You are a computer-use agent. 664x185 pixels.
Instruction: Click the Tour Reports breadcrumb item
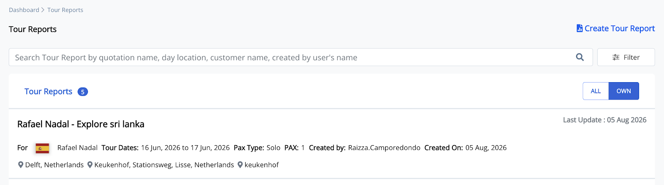pyautogui.click(x=65, y=10)
